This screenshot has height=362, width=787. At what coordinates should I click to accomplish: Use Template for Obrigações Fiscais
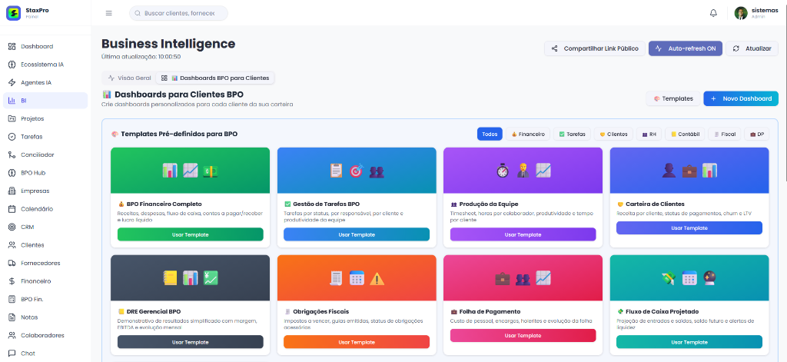coord(357,342)
